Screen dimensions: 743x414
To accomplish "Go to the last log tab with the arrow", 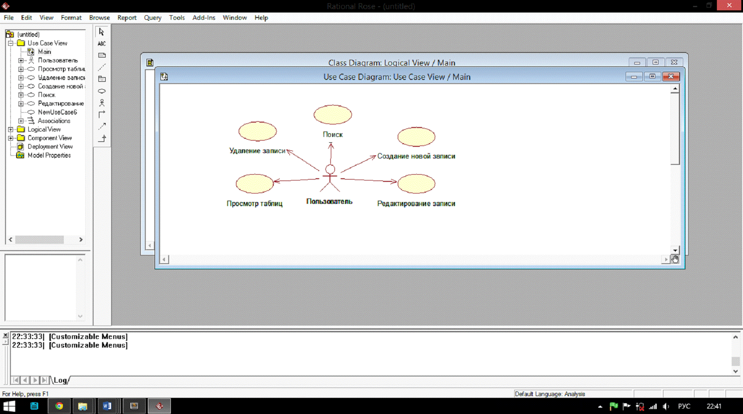I will (44, 380).
